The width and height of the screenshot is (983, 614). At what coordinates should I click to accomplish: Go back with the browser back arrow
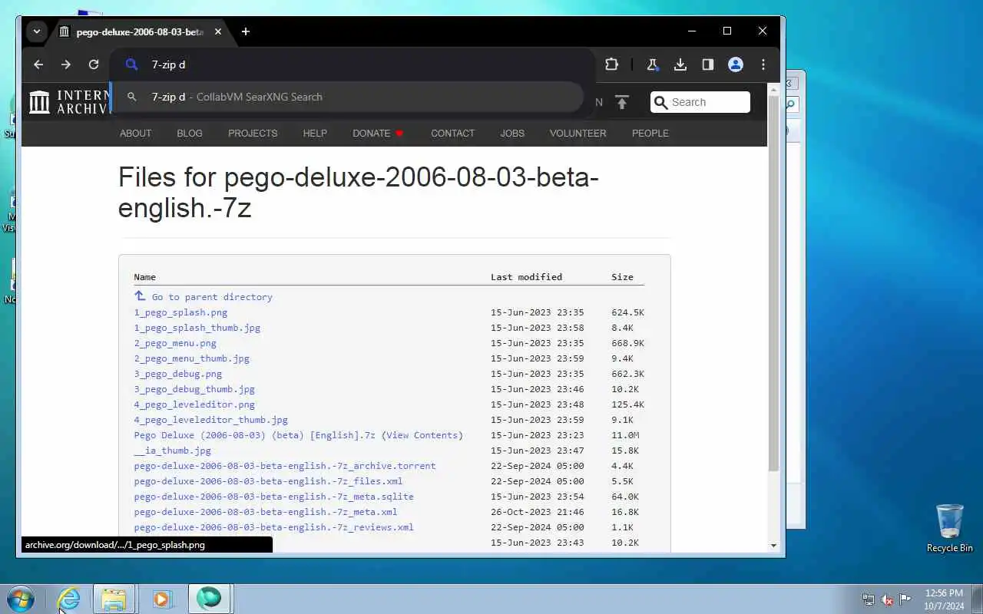pos(38,65)
